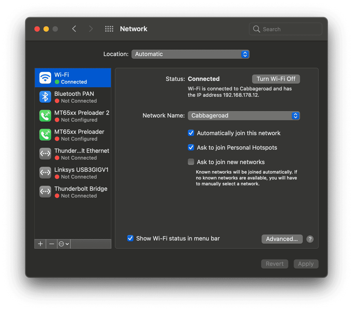Open the Location dropdown
Image resolution: width=353 pixels, height=311 pixels.
click(190, 54)
